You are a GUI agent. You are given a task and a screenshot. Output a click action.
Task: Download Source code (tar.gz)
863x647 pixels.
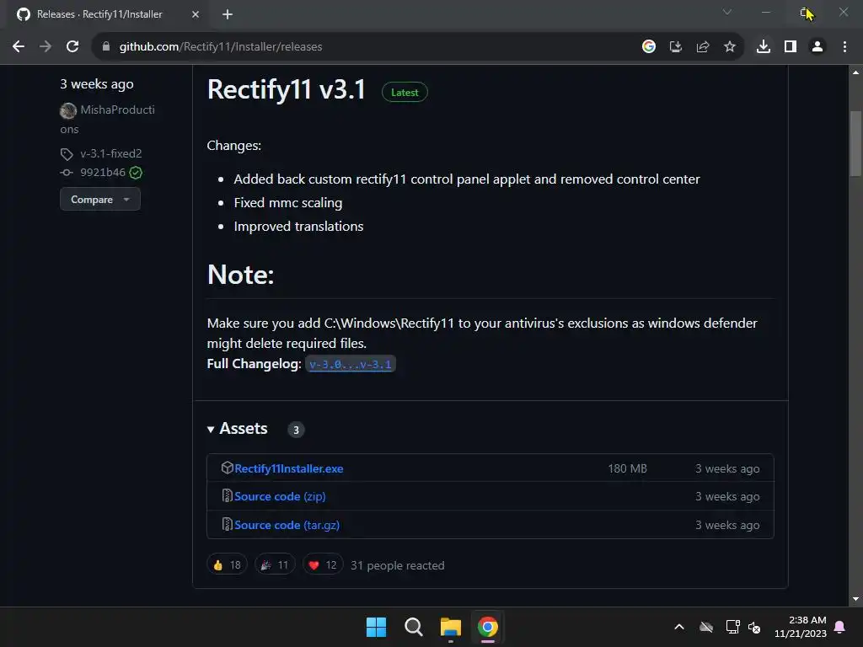point(287,525)
